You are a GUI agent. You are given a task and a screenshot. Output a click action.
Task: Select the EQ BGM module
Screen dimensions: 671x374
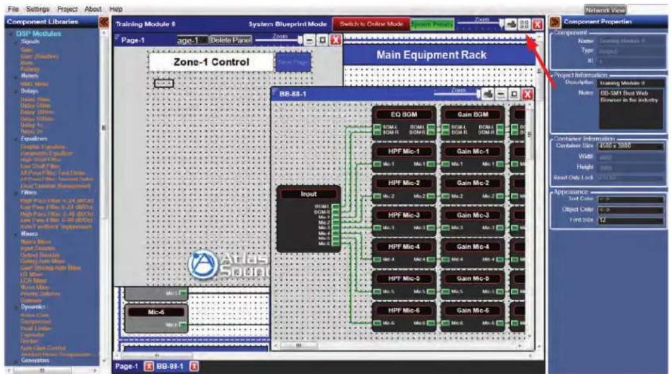(x=404, y=123)
